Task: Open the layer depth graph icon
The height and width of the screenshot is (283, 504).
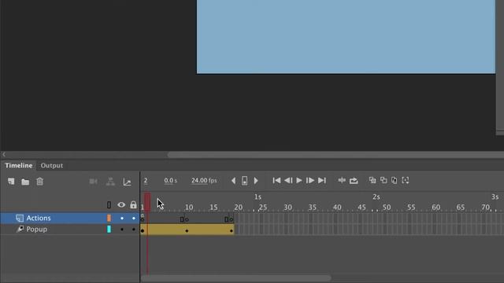Action: (127, 182)
